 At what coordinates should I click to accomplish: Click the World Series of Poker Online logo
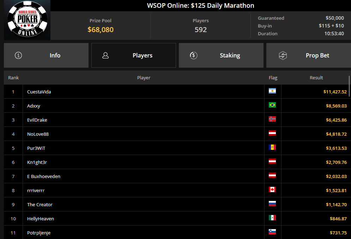click(27, 20)
